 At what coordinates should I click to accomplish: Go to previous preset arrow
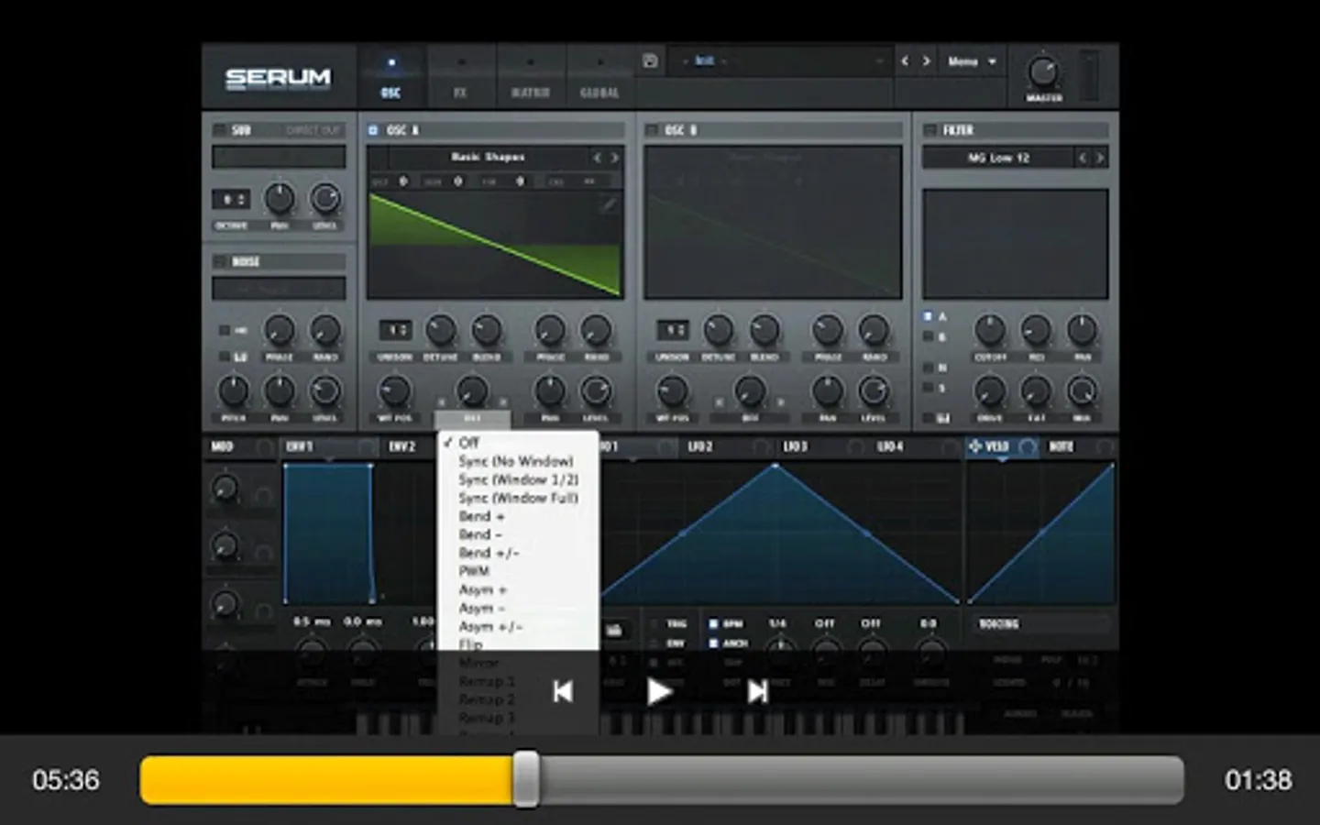pos(905,61)
